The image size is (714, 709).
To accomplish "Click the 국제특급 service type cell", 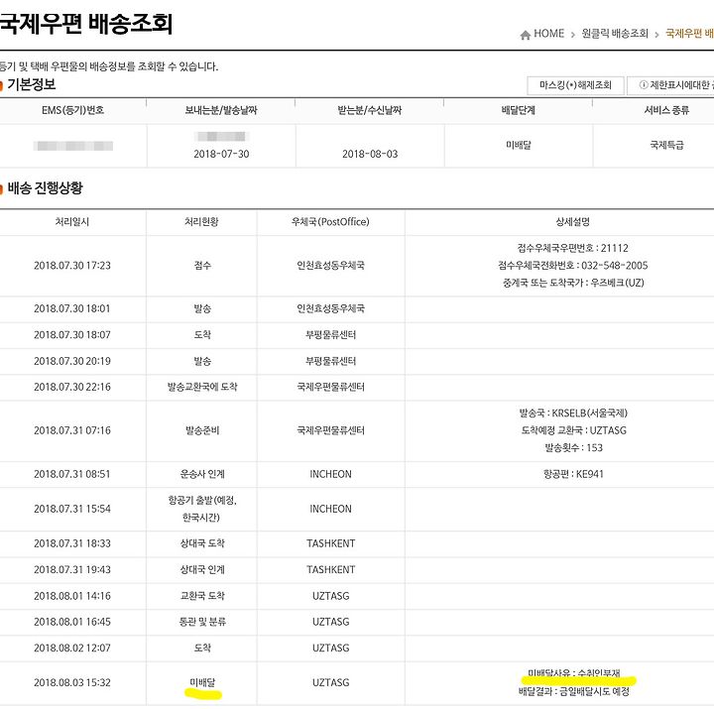I will pos(666,145).
